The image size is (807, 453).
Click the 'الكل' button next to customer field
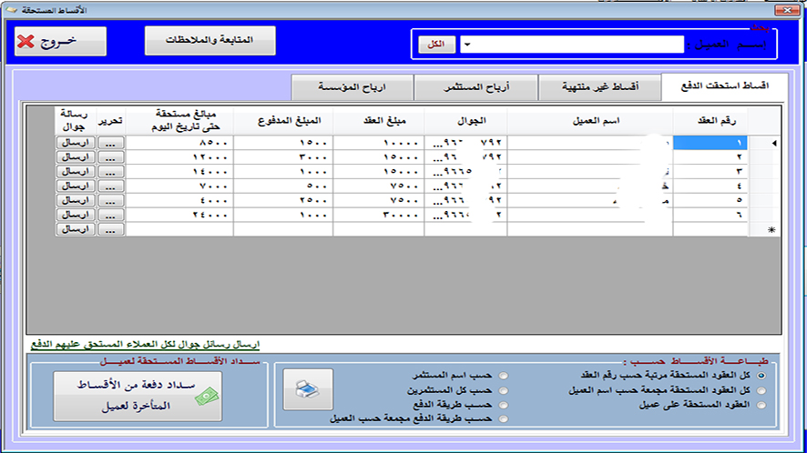(x=436, y=45)
